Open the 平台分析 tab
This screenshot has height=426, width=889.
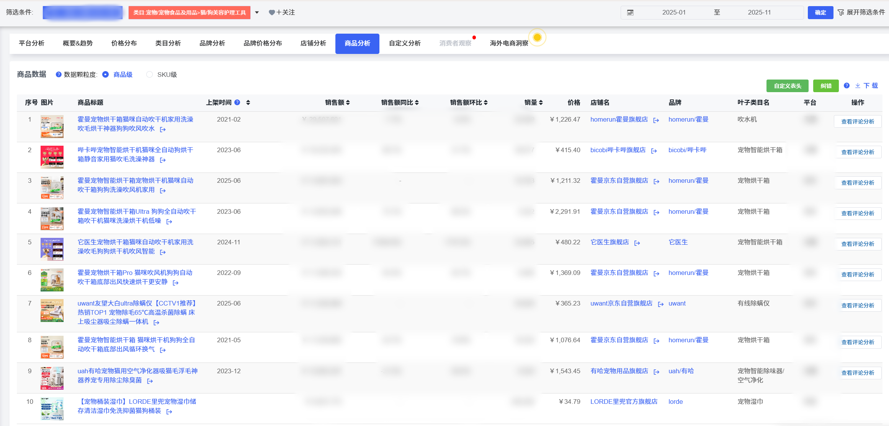[x=31, y=43]
